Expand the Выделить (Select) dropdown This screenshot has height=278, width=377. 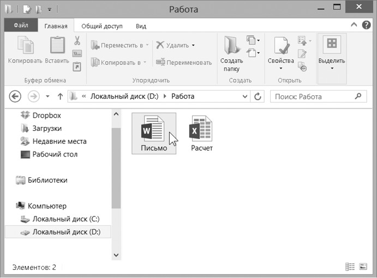tap(332, 69)
